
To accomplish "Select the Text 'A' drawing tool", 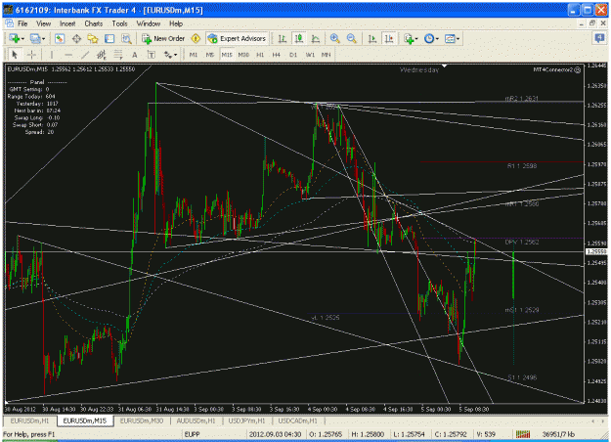I will pos(135,55).
